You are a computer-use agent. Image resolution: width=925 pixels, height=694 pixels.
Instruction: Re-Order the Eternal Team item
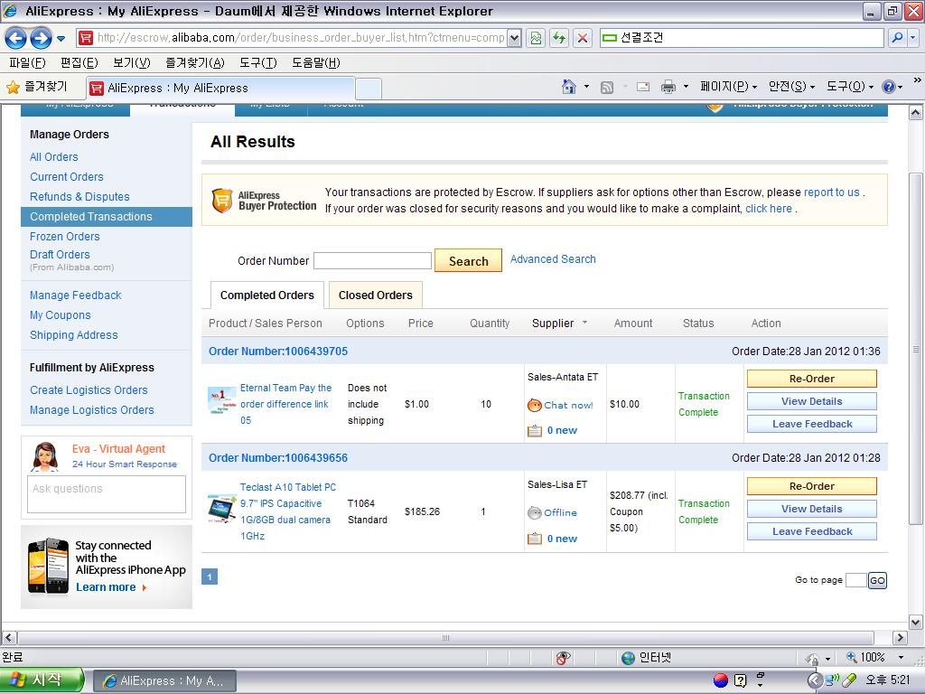click(x=812, y=379)
